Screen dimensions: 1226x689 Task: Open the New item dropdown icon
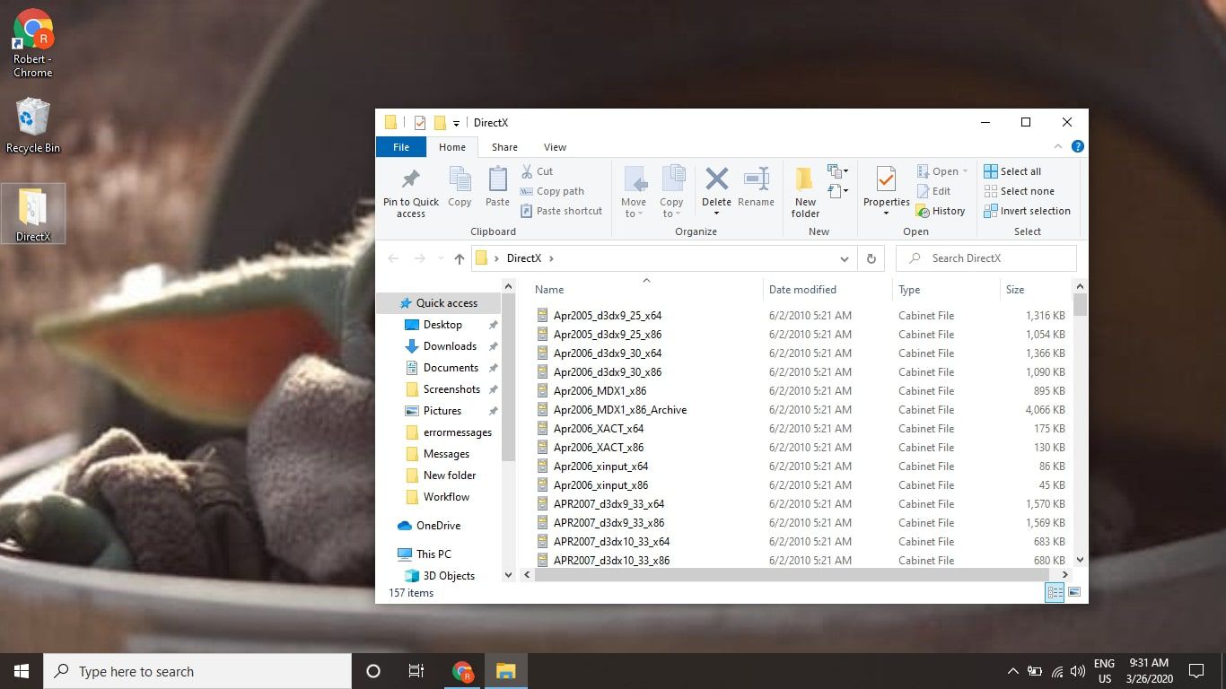(838, 171)
